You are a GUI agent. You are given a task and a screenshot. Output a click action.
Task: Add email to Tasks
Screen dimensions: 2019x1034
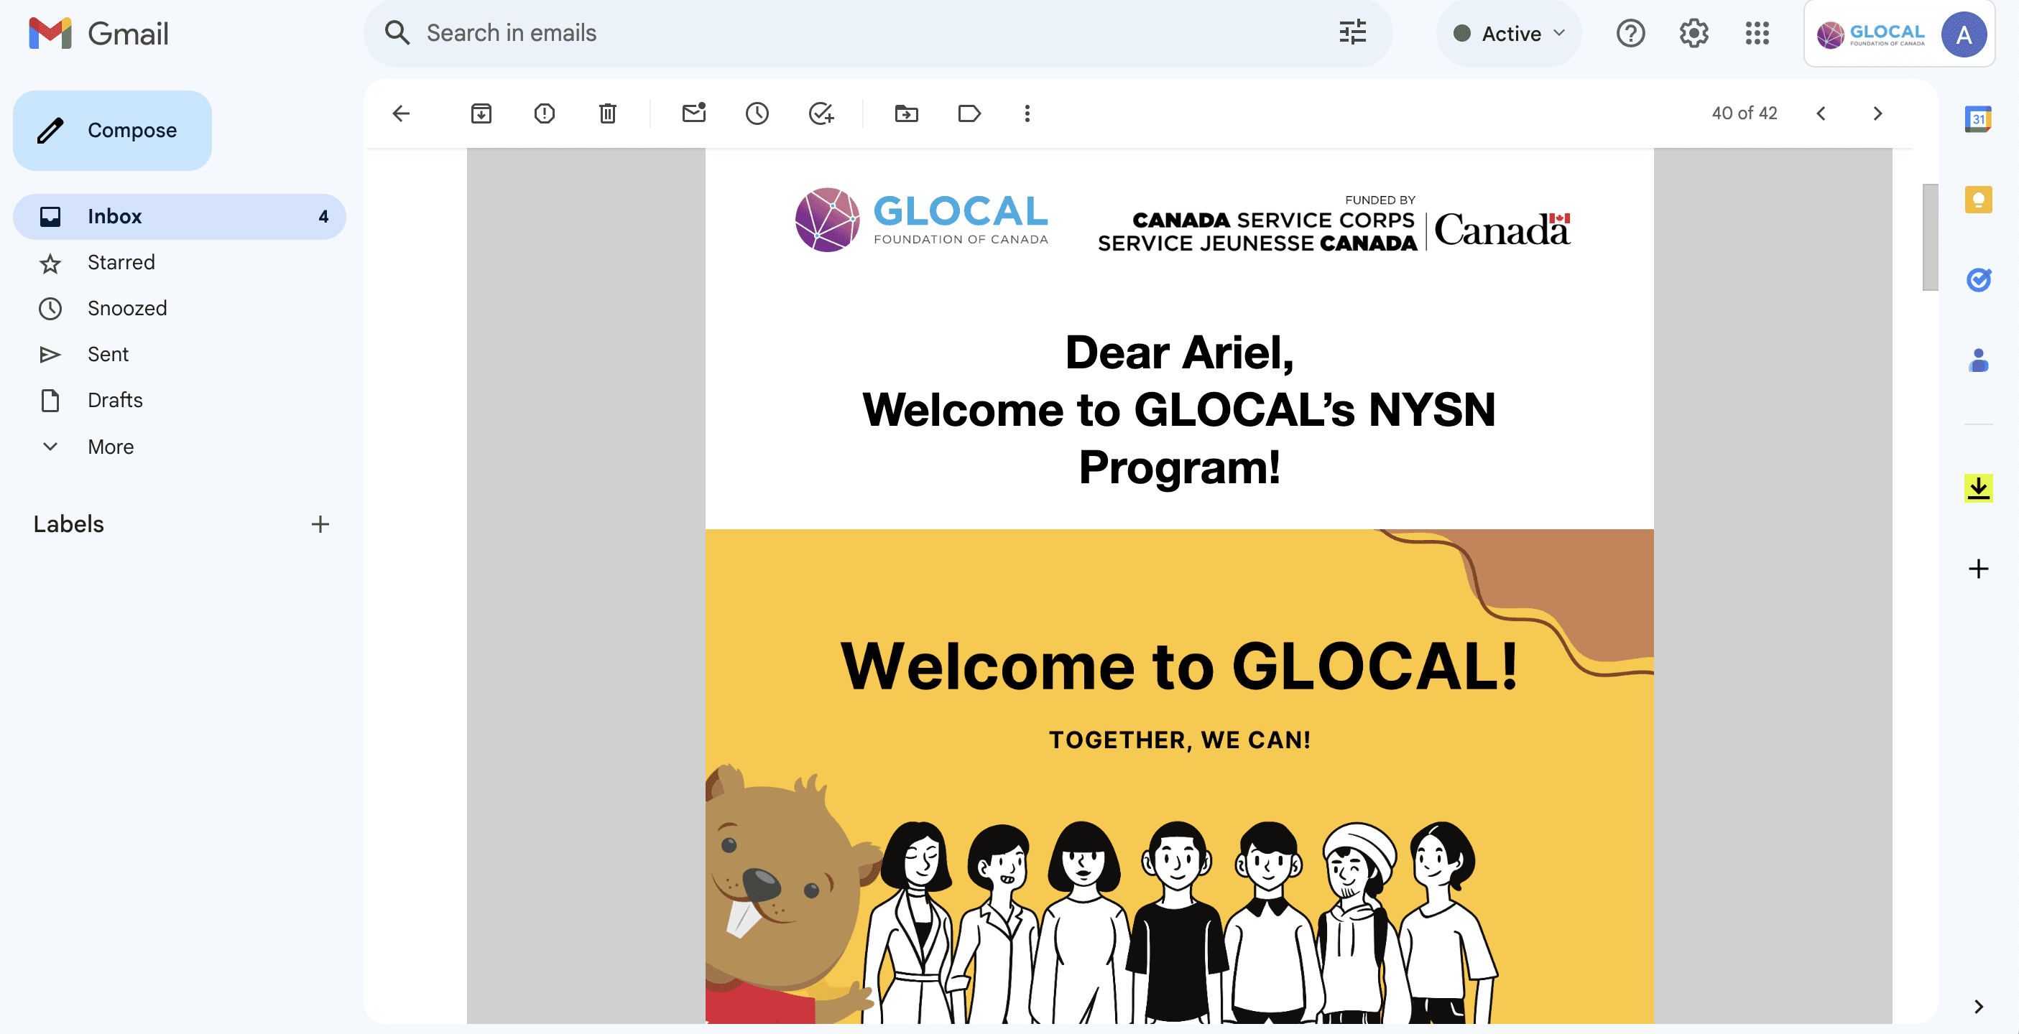[821, 113]
